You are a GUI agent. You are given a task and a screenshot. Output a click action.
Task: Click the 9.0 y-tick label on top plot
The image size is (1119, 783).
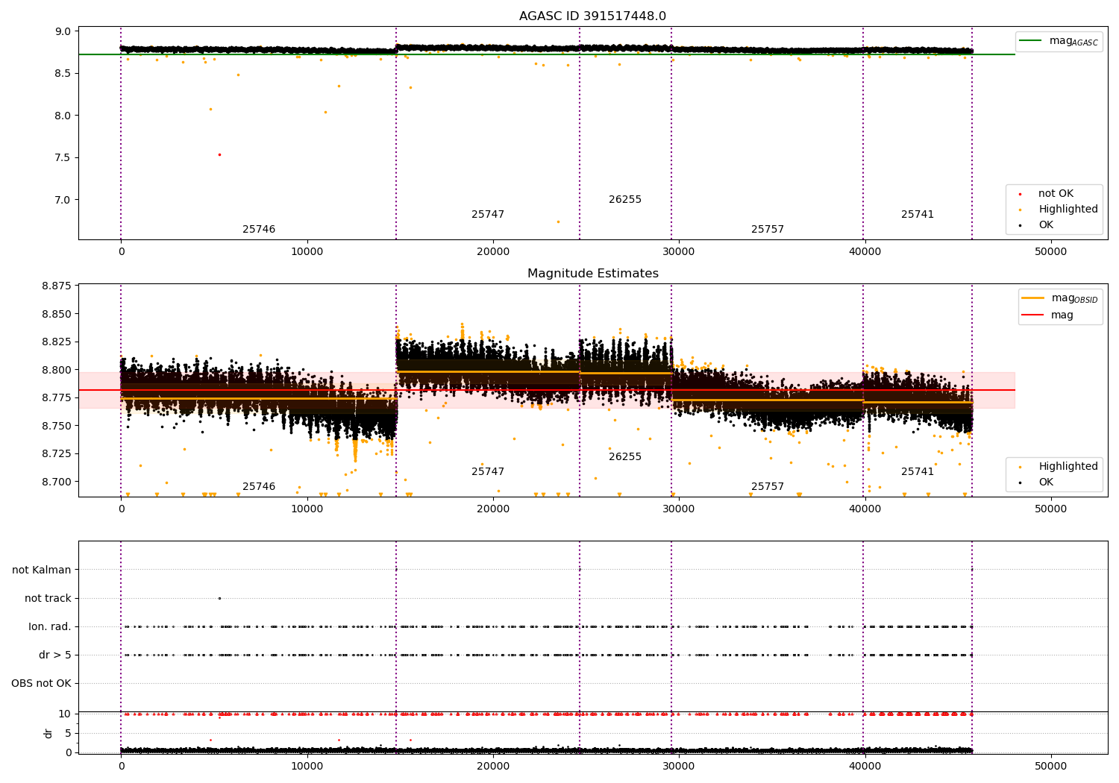coord(63,31)
